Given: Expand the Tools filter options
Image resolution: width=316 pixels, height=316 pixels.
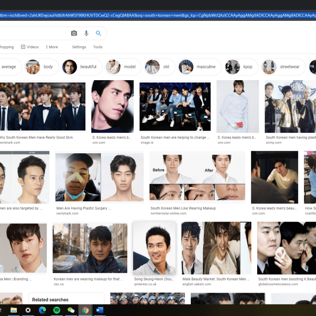Looking at the screenshot, I should pyautogui.click(x=98, y=47).
